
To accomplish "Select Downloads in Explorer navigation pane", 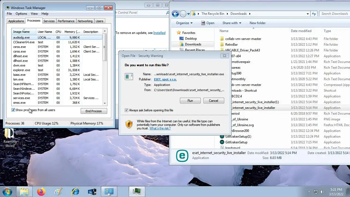I will pos(193,44).
